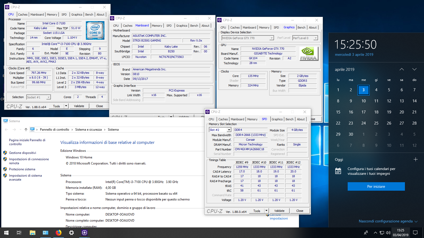Select April 30 in the calendar
Screen dimensions: 424x238
point(351,134)
